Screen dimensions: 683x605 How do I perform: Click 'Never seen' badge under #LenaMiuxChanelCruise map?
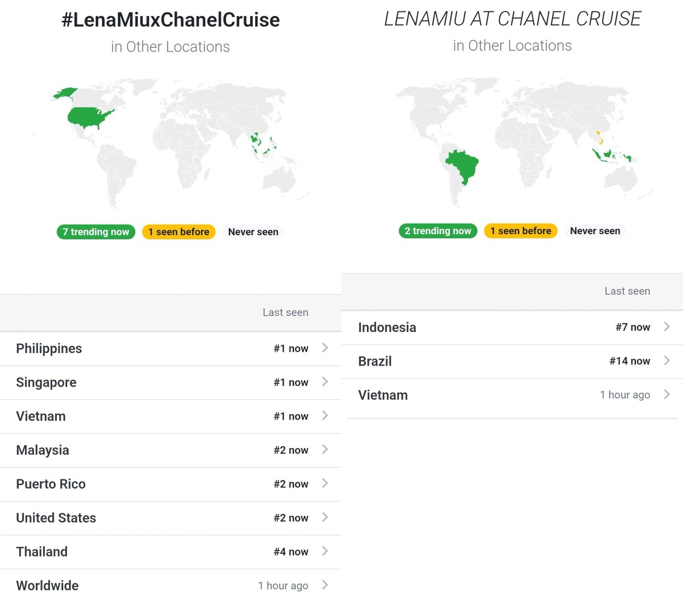click(x=253, y=232)
